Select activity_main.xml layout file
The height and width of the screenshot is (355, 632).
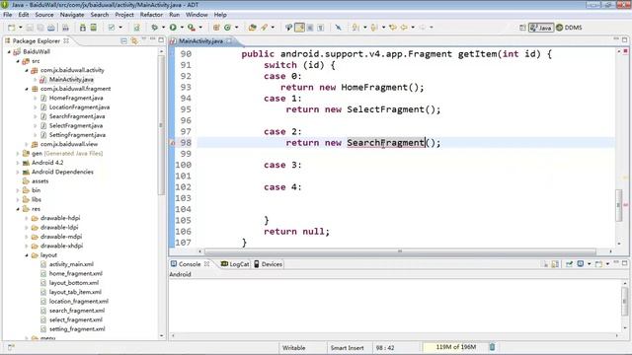(x=71, y=264)
